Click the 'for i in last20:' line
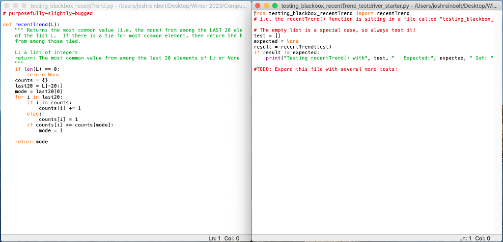The height and width of the screenshot is (242, 503). (x=39, y=97)
